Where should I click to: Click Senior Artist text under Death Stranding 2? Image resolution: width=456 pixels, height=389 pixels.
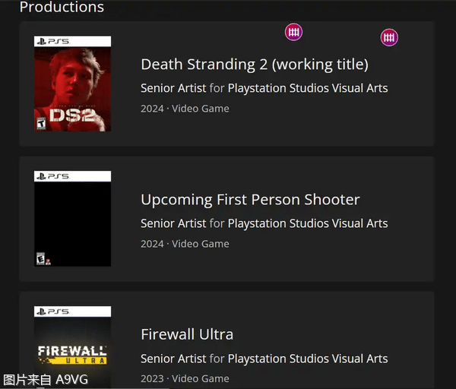point(173,88)
